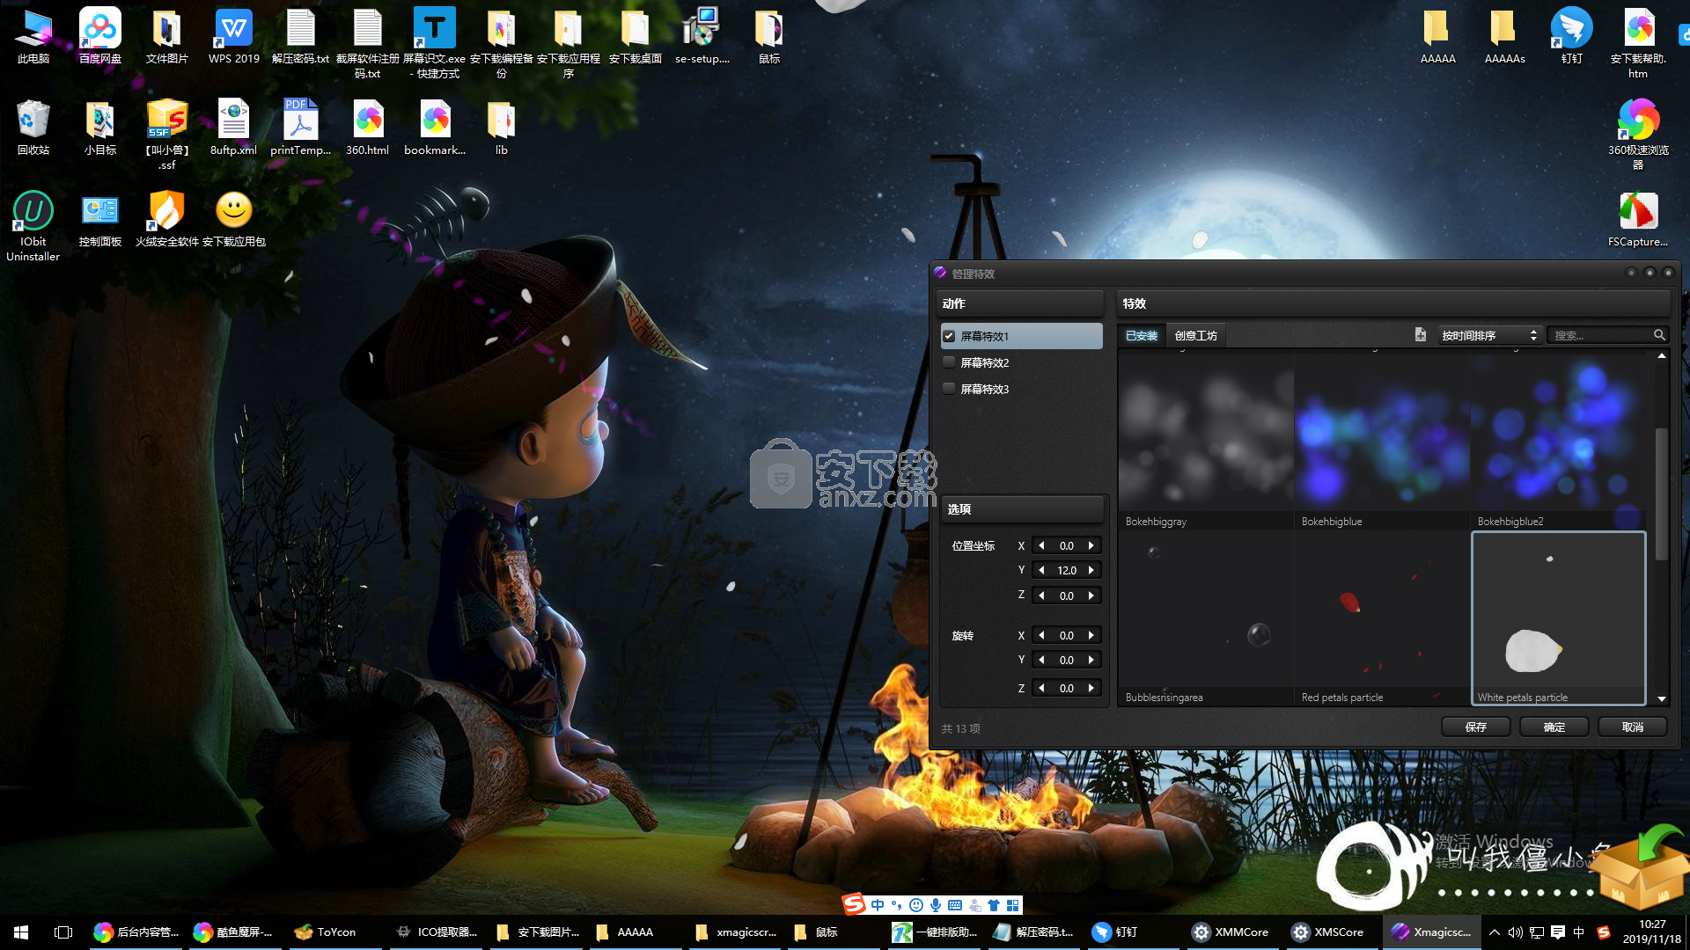The height and width of the screenshot is (950, 1690).
Task: Click the volume icon in system tray
Action: pyautogui.click(x=1515, y=932)
